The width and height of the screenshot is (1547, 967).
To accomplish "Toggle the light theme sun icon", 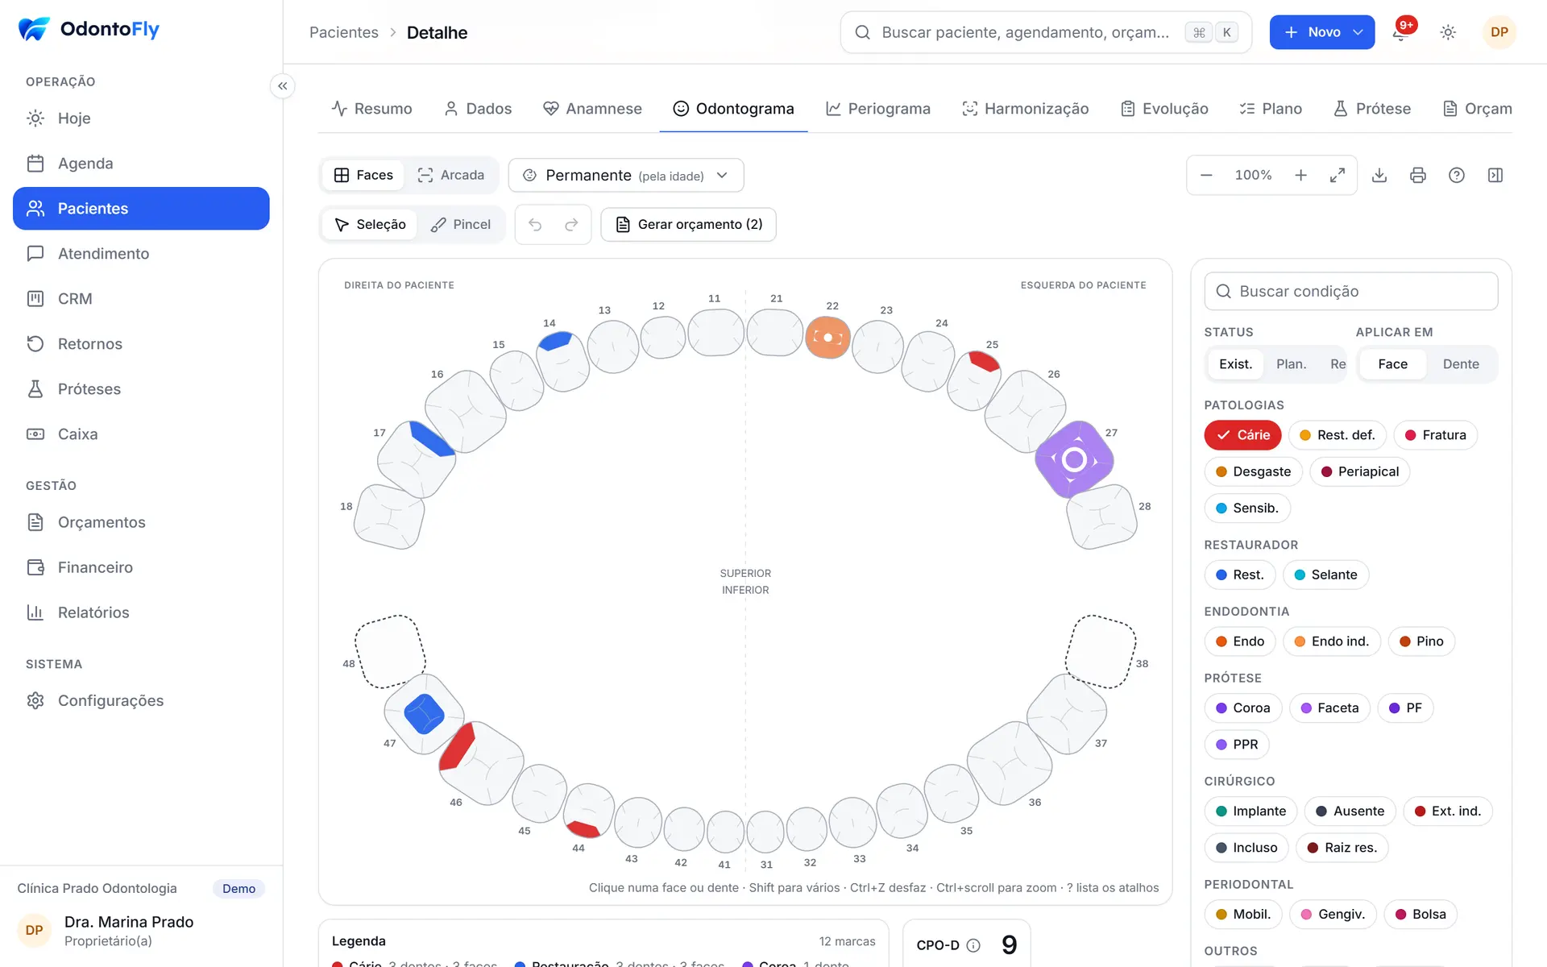I will [x=1448, y=32].
